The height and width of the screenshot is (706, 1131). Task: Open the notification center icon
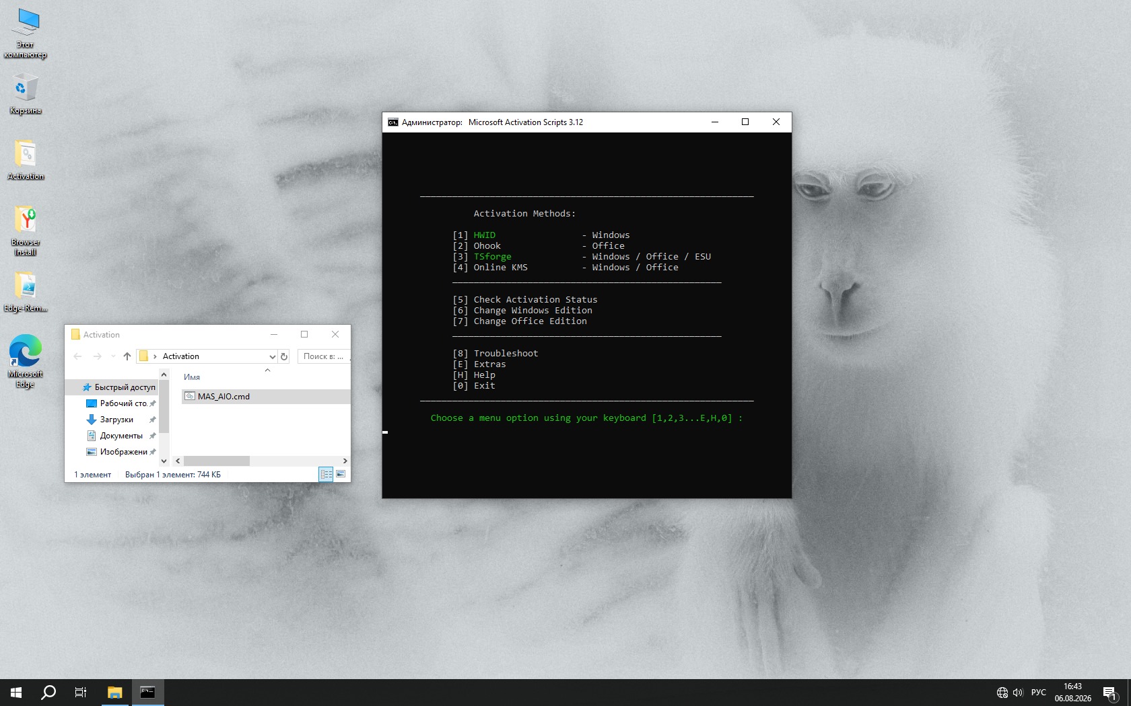click(1110, 693)
